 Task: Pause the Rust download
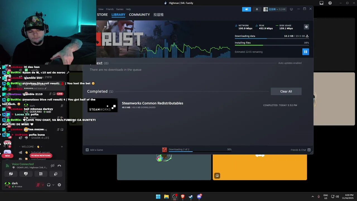point(306,52)
